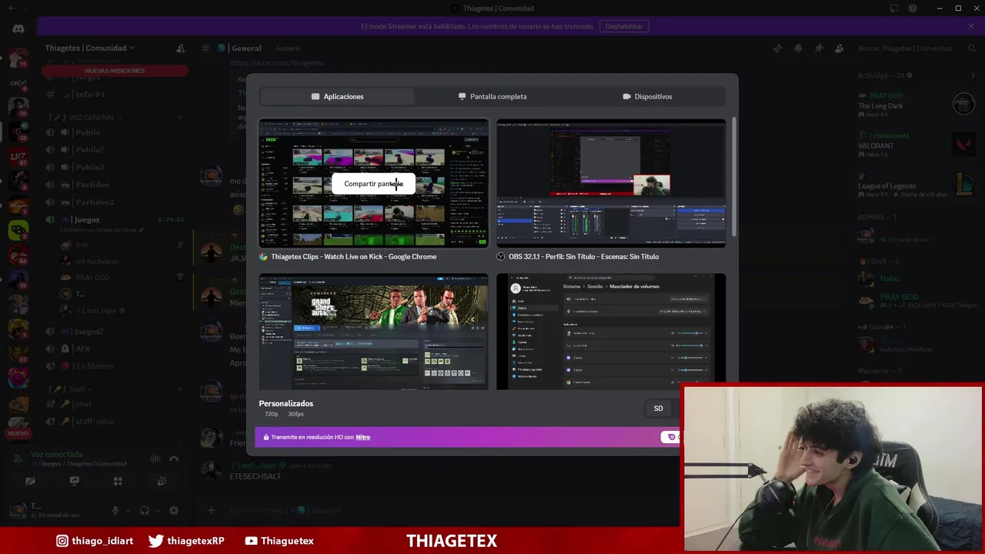Image resolution: width=985 pixels, height=554 pixels.
Task: Click Deshabilitar streamer mode button
Action: (623, 26)
